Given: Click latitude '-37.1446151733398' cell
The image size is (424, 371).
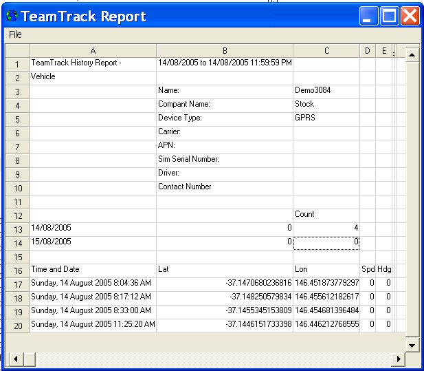Looking at the screenshot, I should [x=225, y=326].
